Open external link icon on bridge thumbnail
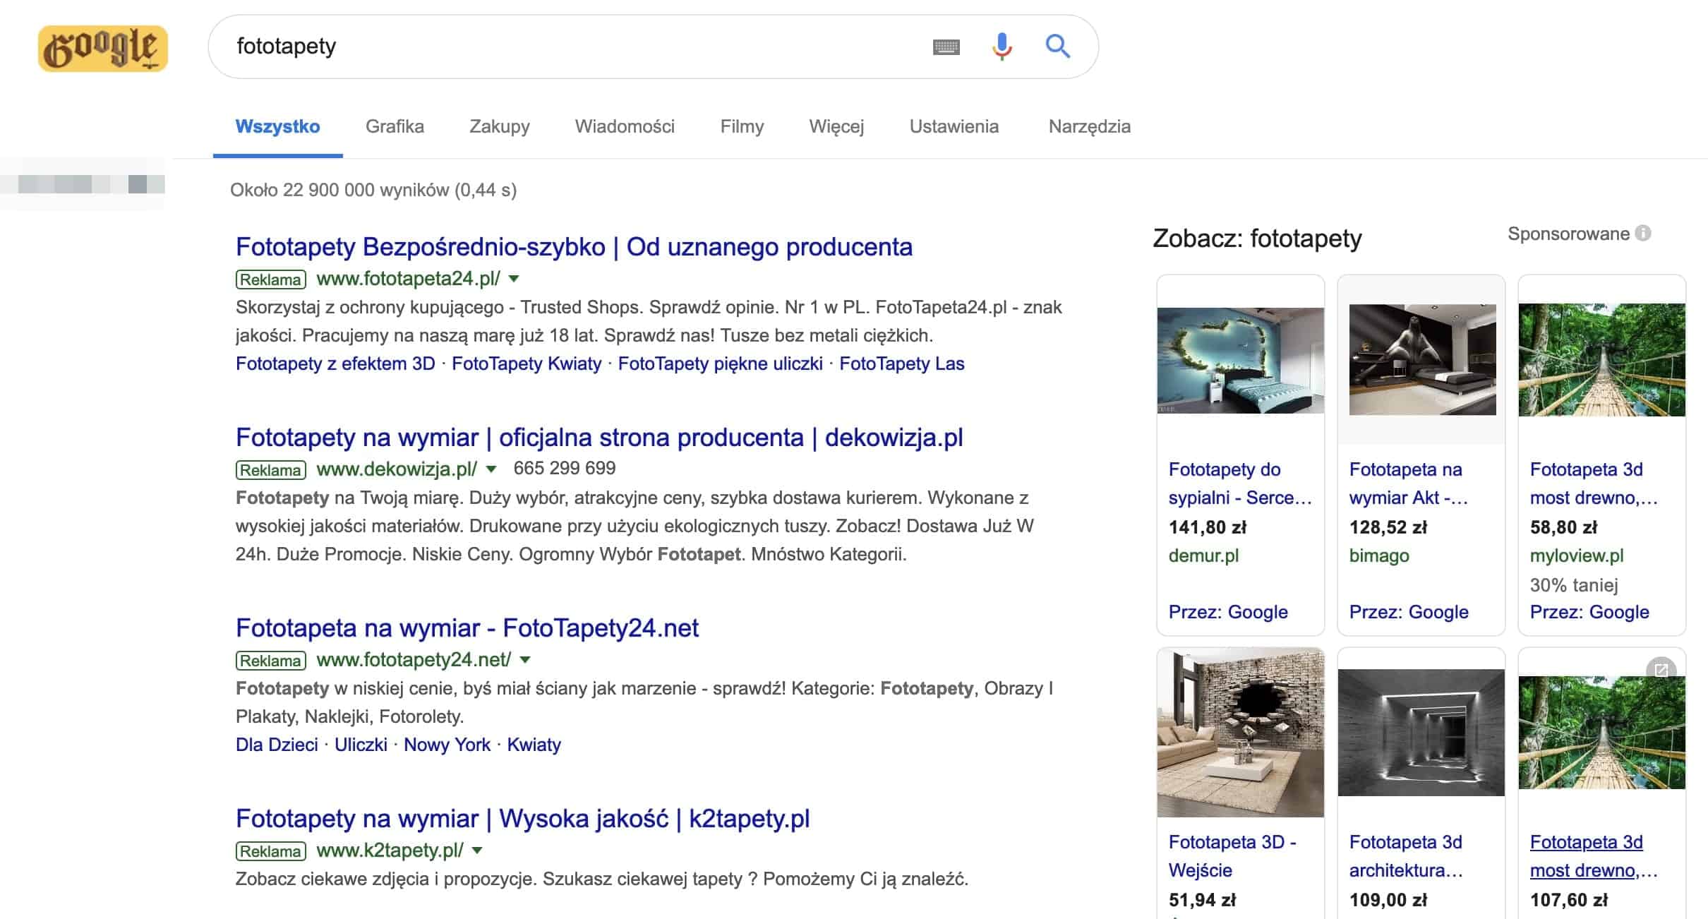1708x919 pixels. [x=1661, y=670]
